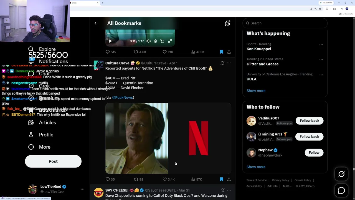Like the post with 3.4K likes
The width and height of the screenshot is (355, 200).
[x=168, y=179]
